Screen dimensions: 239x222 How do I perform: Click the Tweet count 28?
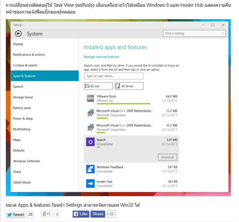(30, 215)
